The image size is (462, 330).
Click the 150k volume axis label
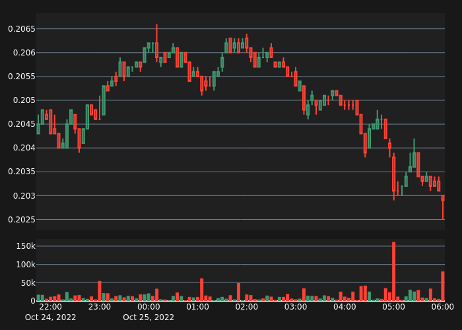click(x=26, y=246)
